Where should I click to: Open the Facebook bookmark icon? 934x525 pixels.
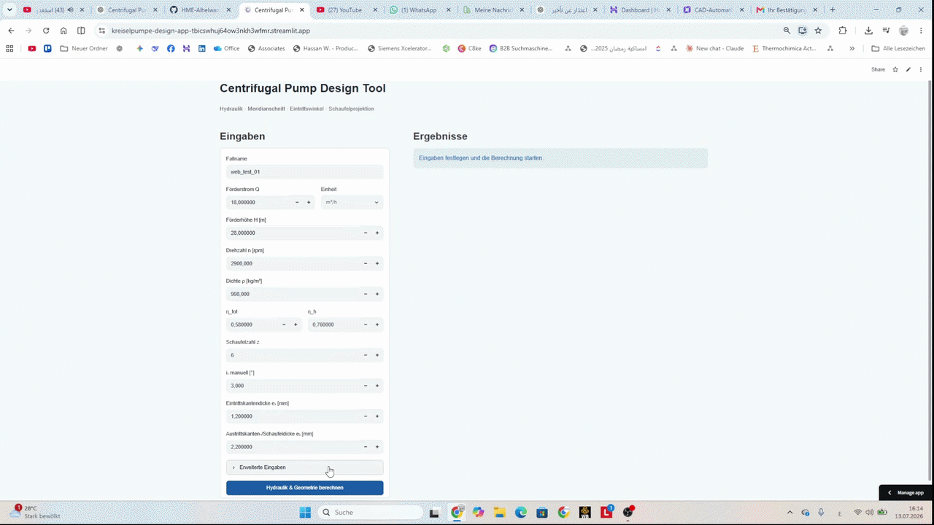click(171, 49)
